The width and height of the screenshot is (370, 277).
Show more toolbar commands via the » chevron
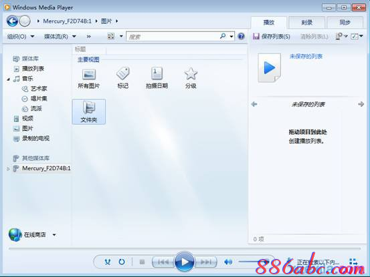coord(88,37)
